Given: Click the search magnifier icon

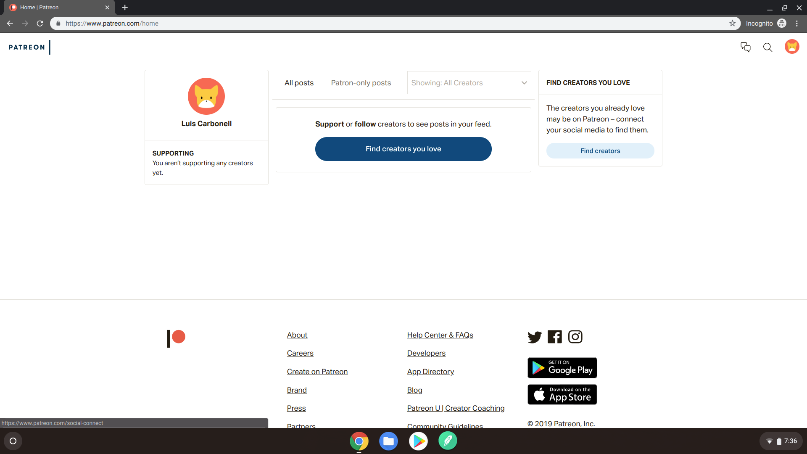Looking at the screenshot, I should [x=767, y=47].
